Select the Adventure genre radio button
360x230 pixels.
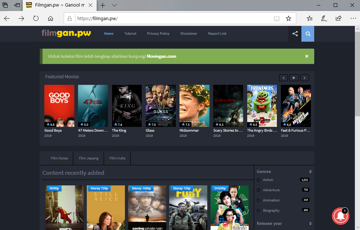[258, 190]
